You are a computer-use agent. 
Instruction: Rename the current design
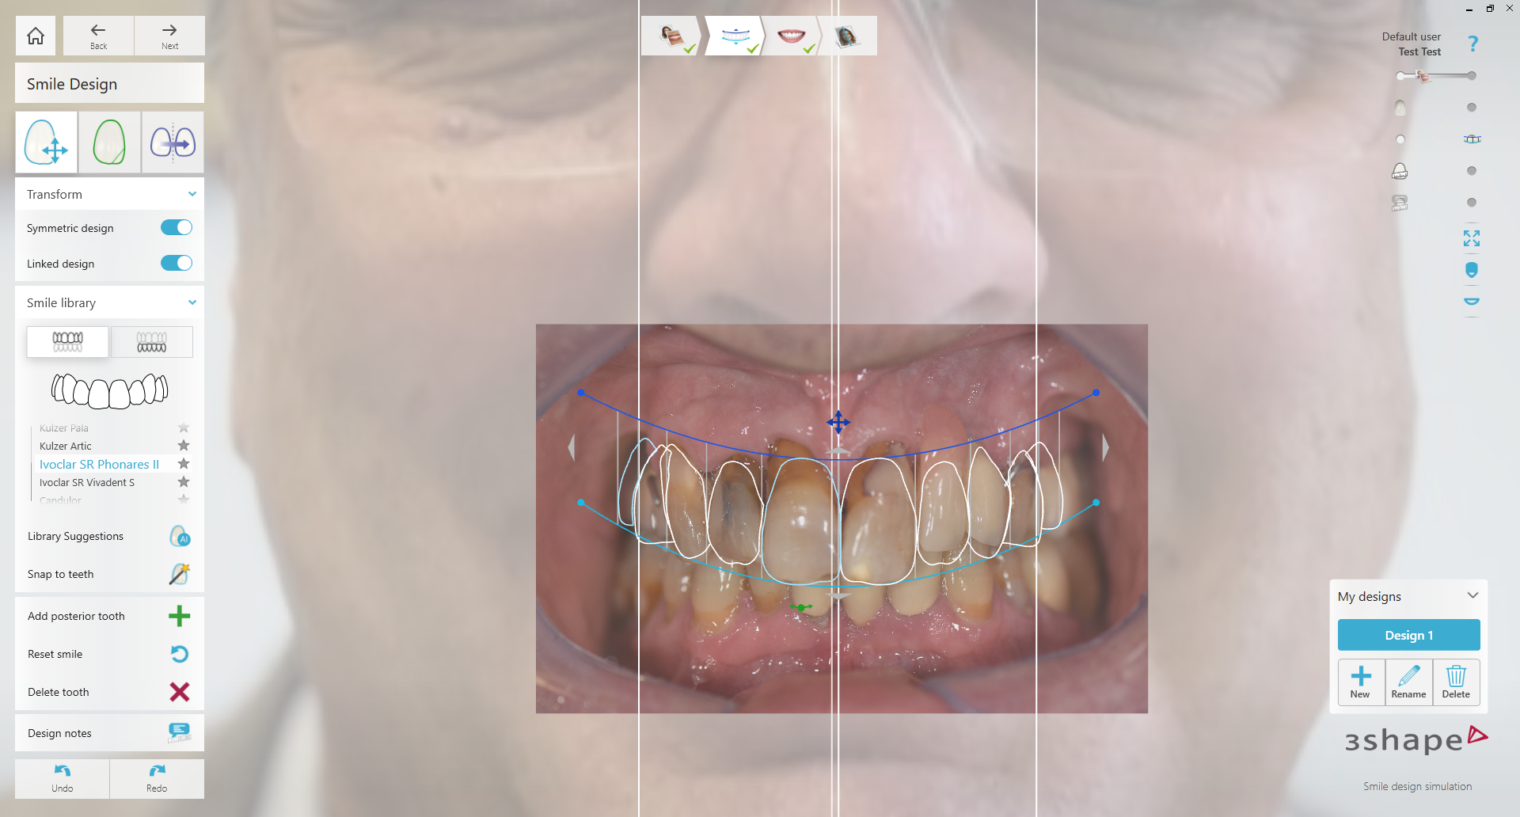click(1408, 682)
